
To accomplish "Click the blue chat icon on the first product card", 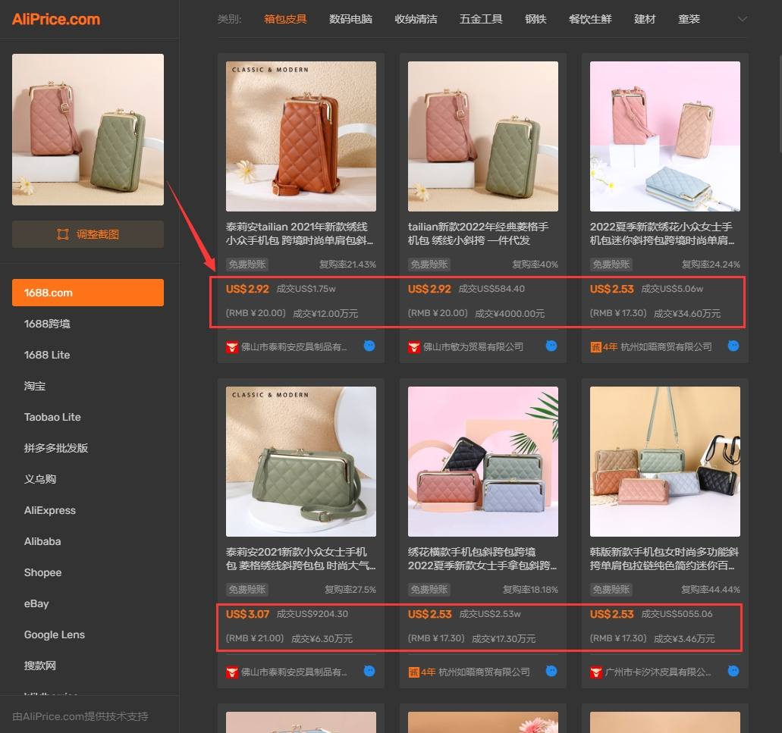I will point(369,346).
